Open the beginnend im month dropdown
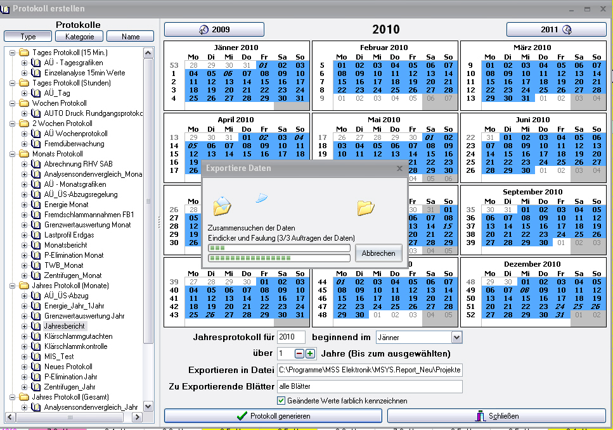The height and width of the screenshot is (430, 613). tap(456, 338)
